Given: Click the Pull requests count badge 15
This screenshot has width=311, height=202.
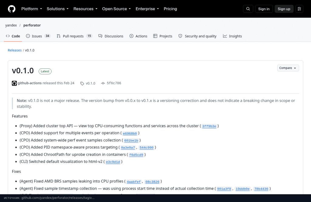Looking at the screenshot, I should tap(89, 36).
